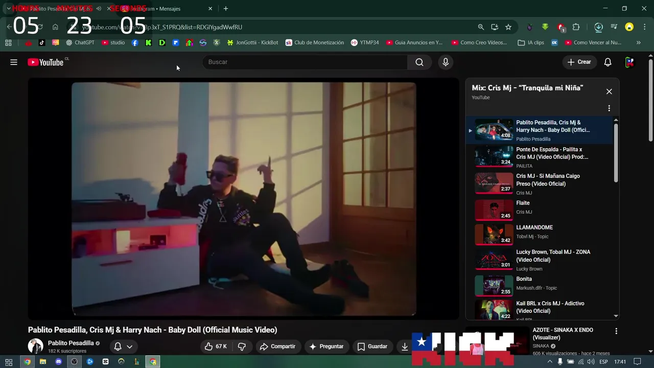Click the Compartir share button
The height and width of the screenshot is (368, 654).
277,347
